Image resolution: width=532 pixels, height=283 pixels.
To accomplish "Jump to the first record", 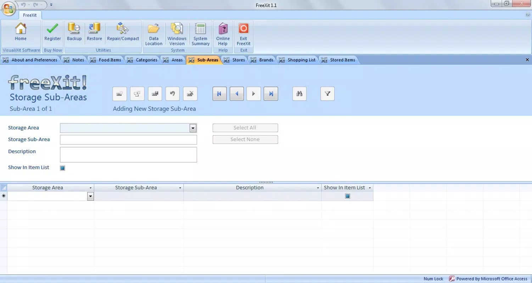I will (x=219, y=94).
